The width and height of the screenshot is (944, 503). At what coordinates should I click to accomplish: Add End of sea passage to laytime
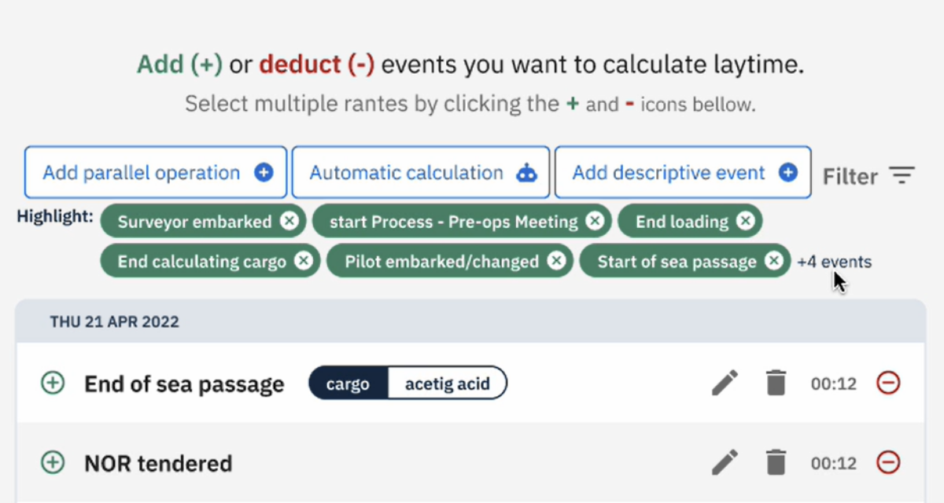click(53, 384)
